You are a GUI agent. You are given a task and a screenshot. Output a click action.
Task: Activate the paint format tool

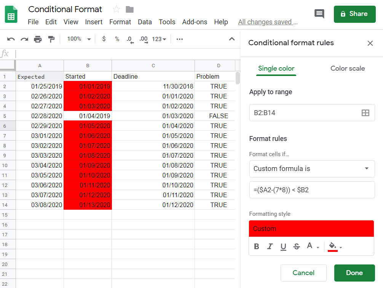(x=51, y=39)
